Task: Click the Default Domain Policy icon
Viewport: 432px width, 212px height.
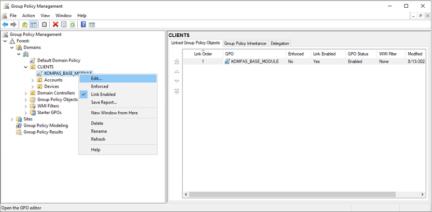Action: (x=33, y=60)
